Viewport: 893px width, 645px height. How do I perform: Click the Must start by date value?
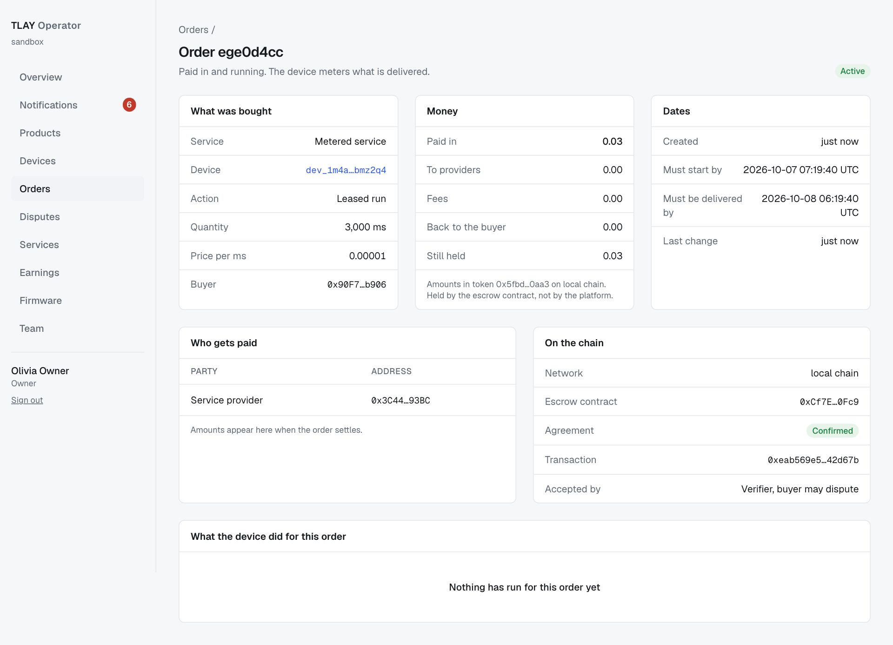pyautogui.click(x=800, y=170)
